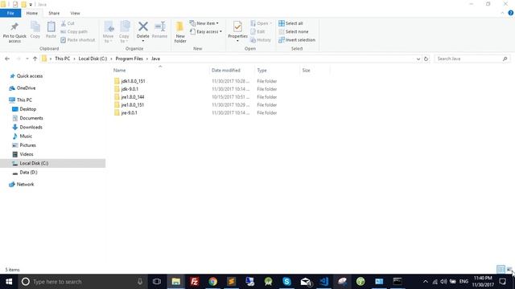Select the jre1.8.0_144 folder
This screenshot has width=515, height=289.
pos(132,97)
